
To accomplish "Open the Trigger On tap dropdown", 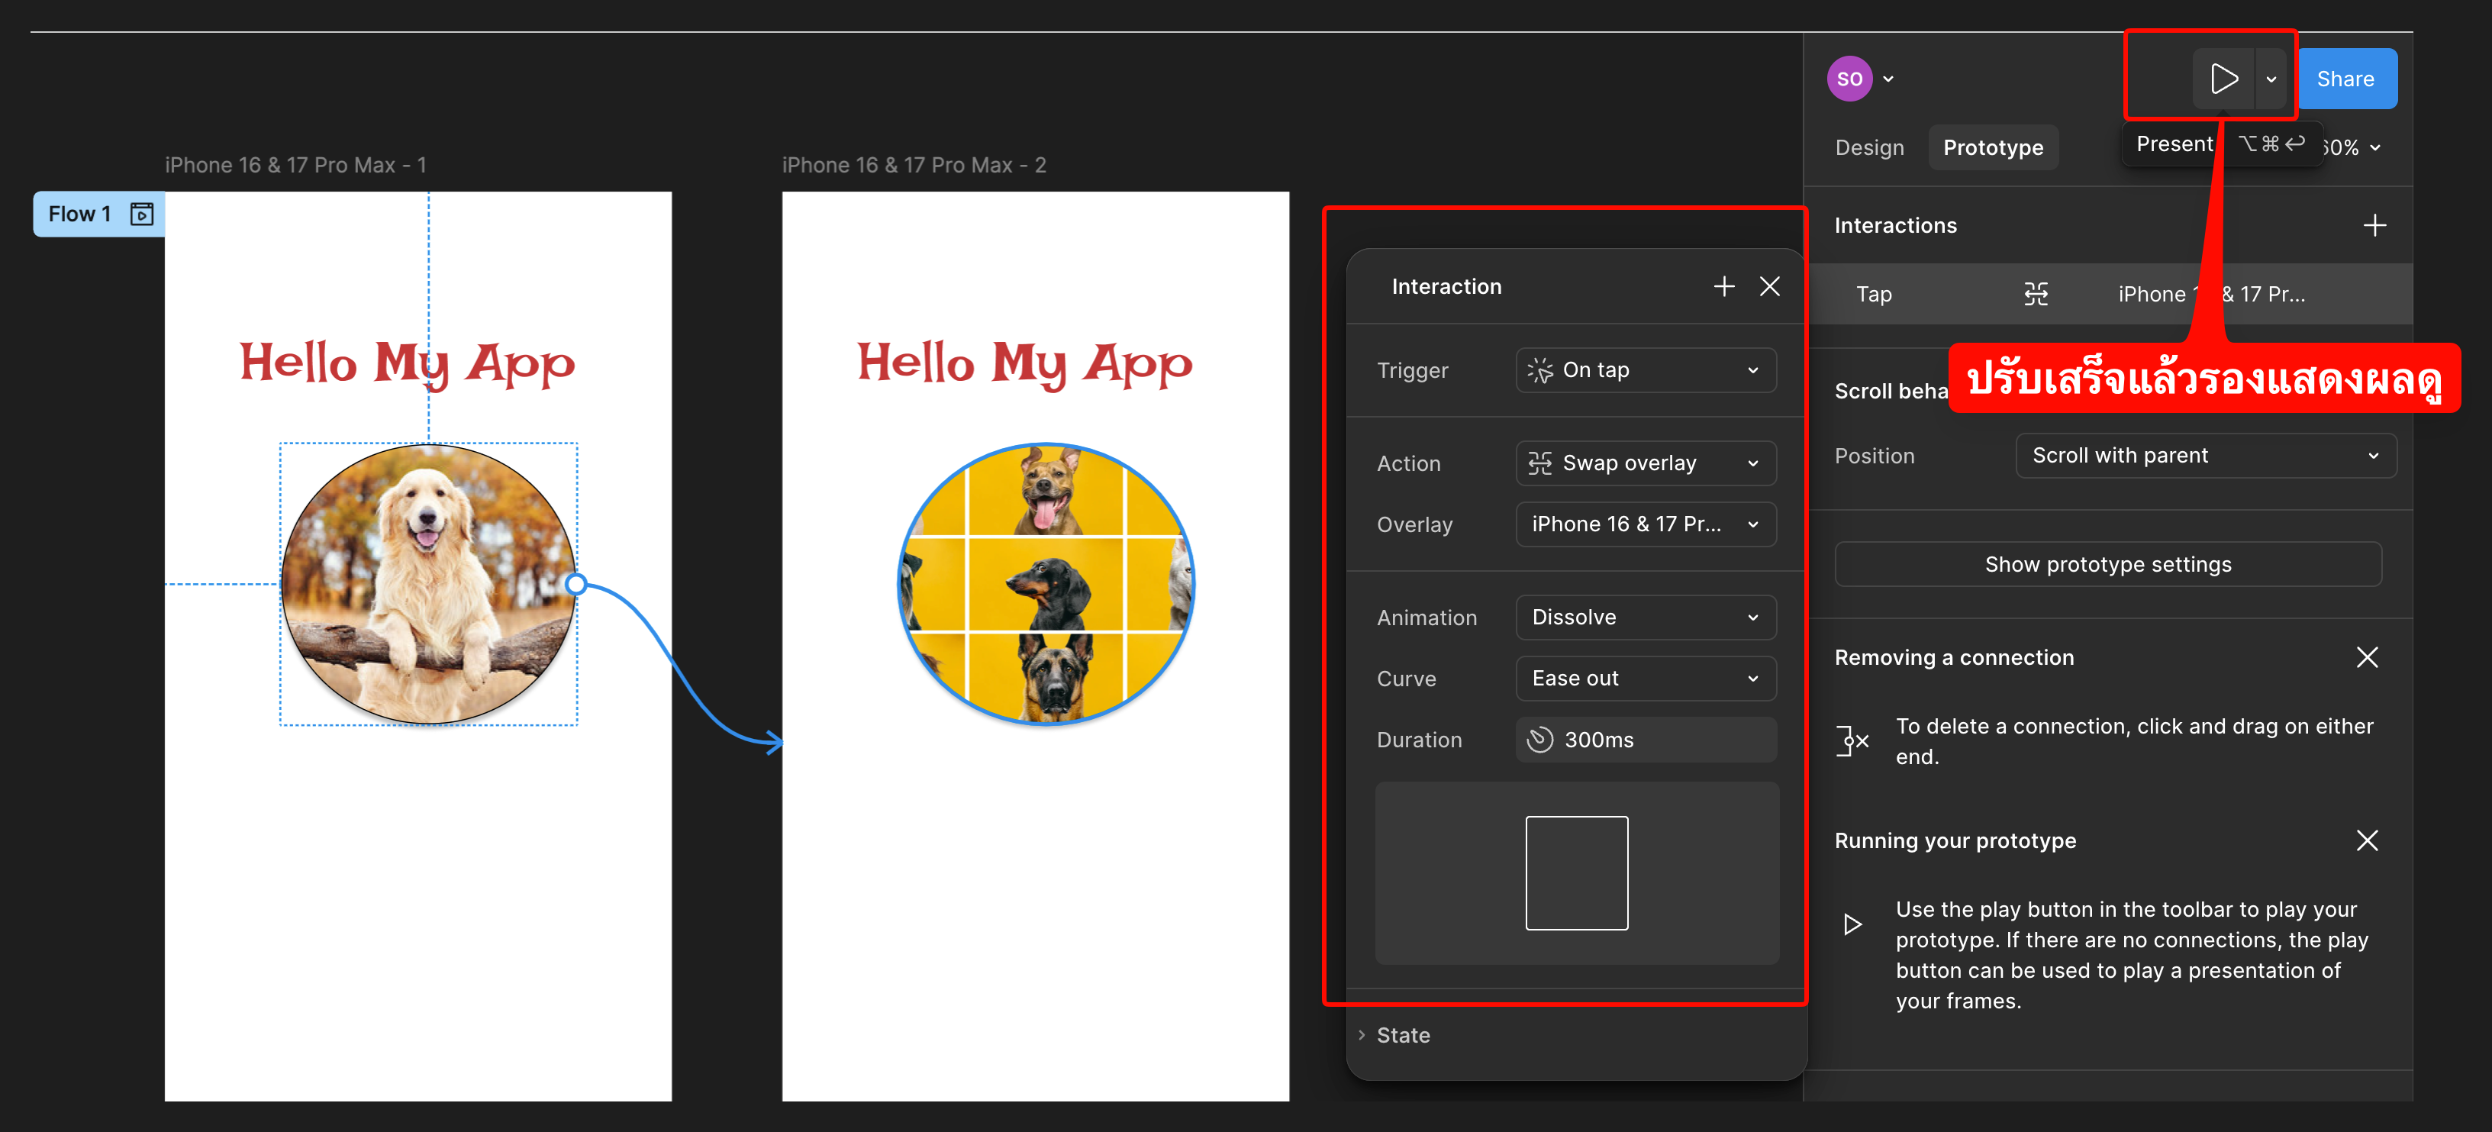I will (x=1645, y=369).
